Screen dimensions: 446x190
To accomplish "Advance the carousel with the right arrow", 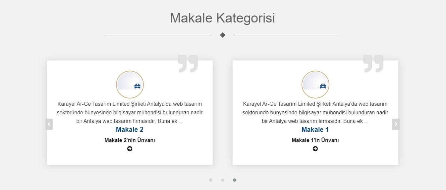I will pos(396,124).
